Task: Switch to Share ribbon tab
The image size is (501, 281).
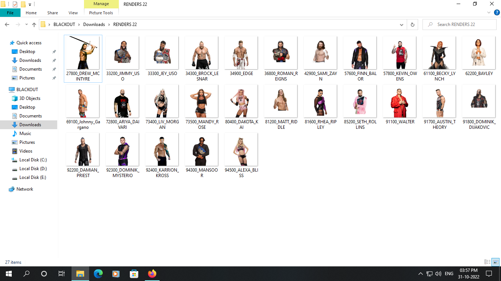Action: 52,13
